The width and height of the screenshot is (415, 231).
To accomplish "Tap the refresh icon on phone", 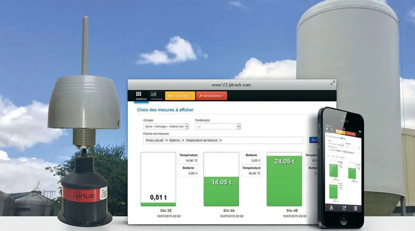I will (344, 208).
